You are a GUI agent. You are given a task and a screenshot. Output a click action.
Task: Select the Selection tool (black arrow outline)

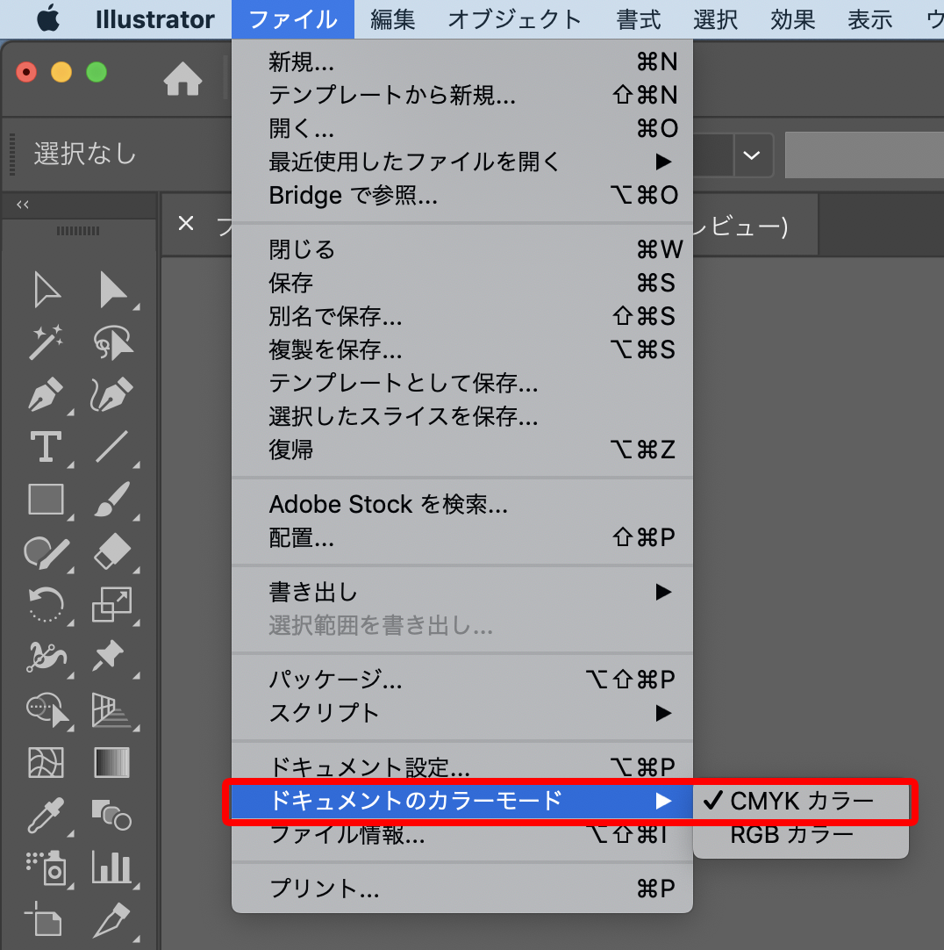point(46,291)
